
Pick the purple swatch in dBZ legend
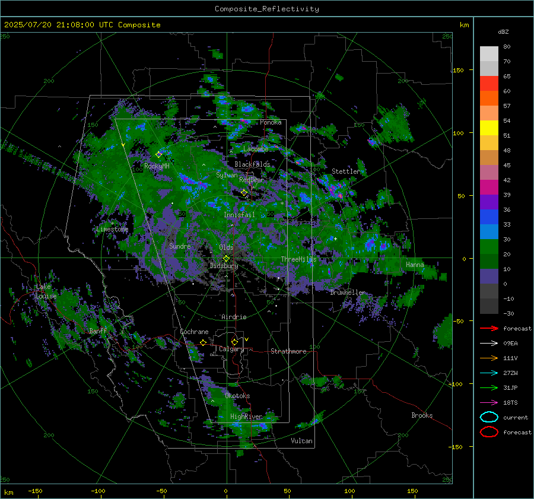click(489, 202)
